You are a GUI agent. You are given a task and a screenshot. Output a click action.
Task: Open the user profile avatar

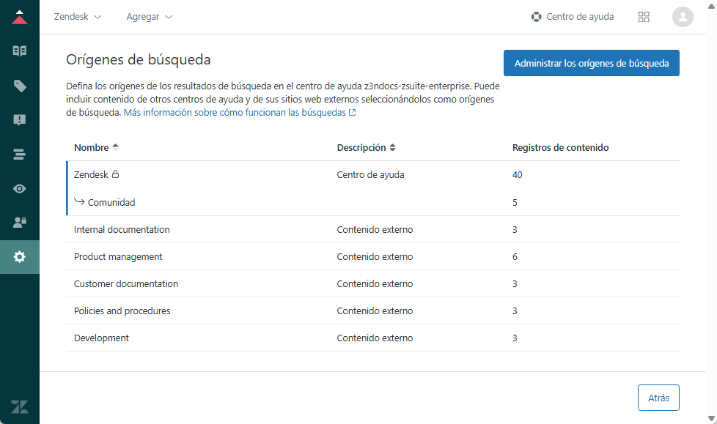coord(683,17)
